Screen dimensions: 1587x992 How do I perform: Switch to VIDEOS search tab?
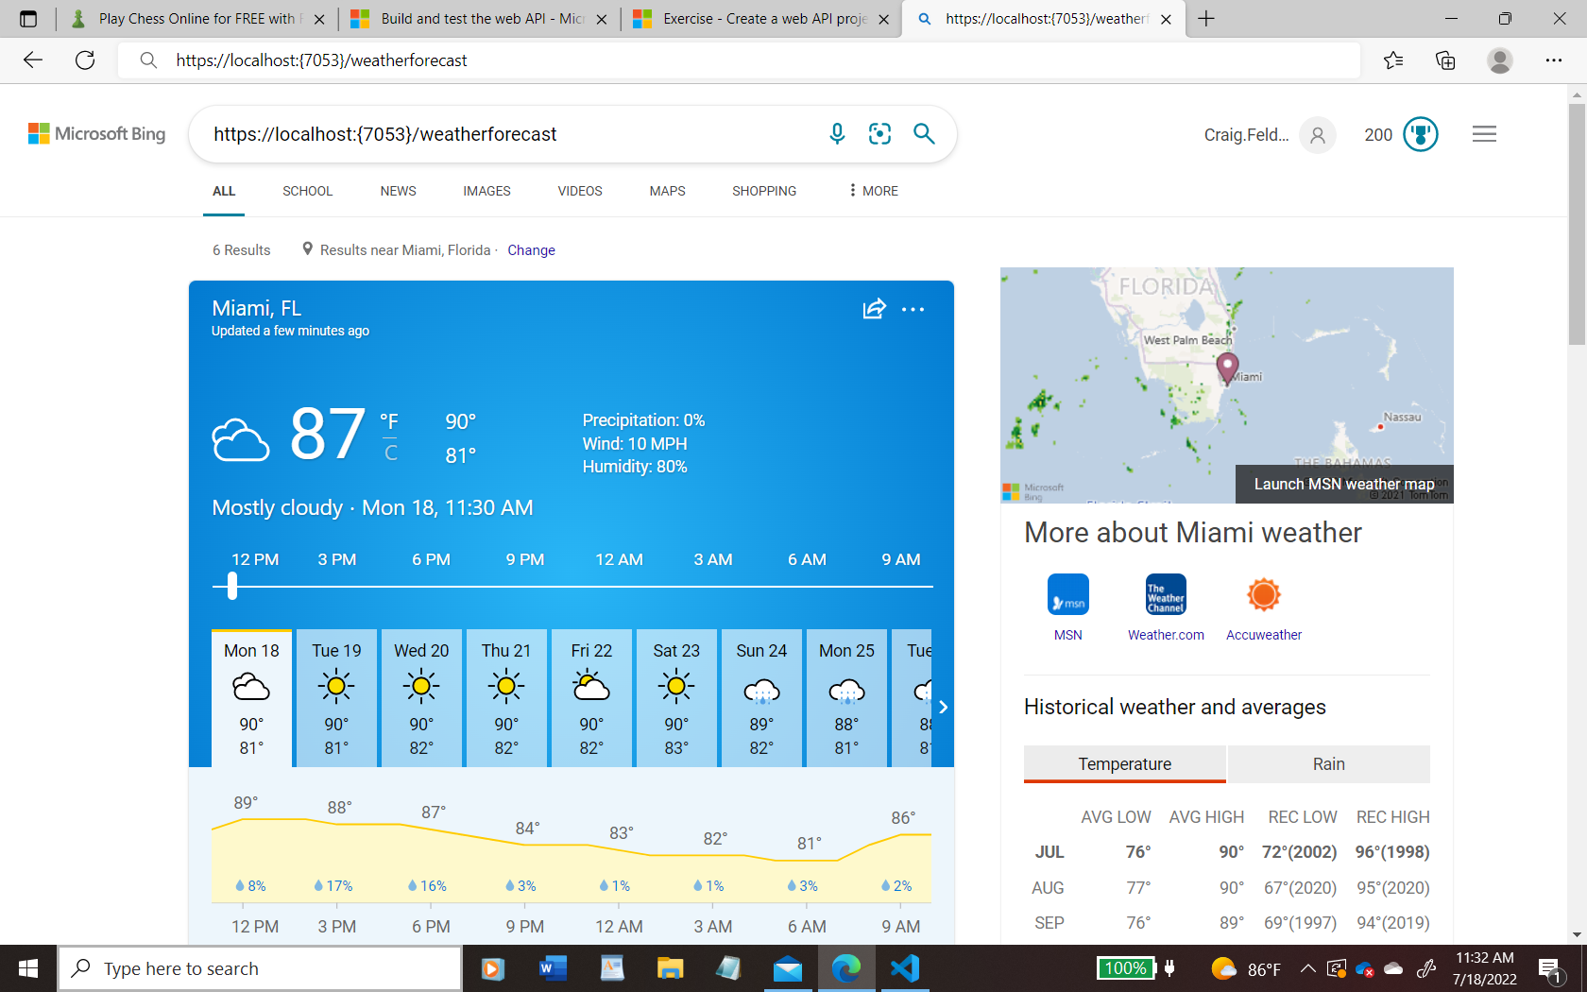pos(580,191)
